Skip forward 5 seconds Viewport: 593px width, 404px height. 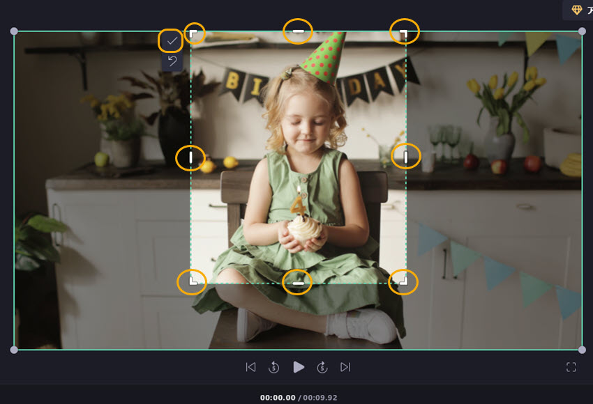click(322, 367)
